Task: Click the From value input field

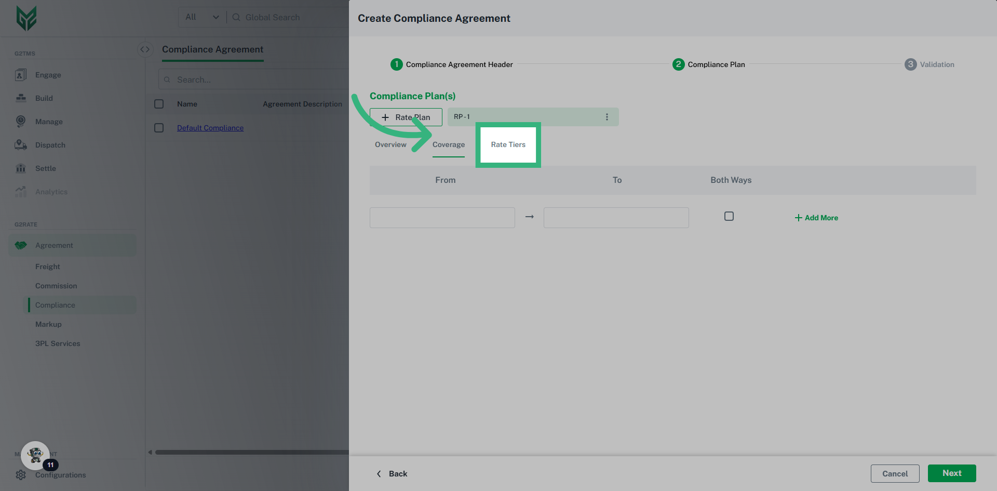Action: pos(442,217)
